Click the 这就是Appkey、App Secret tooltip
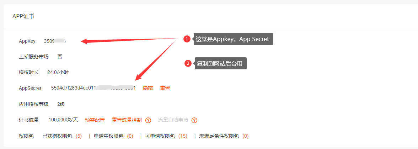Viewport: 418px width, 149px height. (234, 39)
